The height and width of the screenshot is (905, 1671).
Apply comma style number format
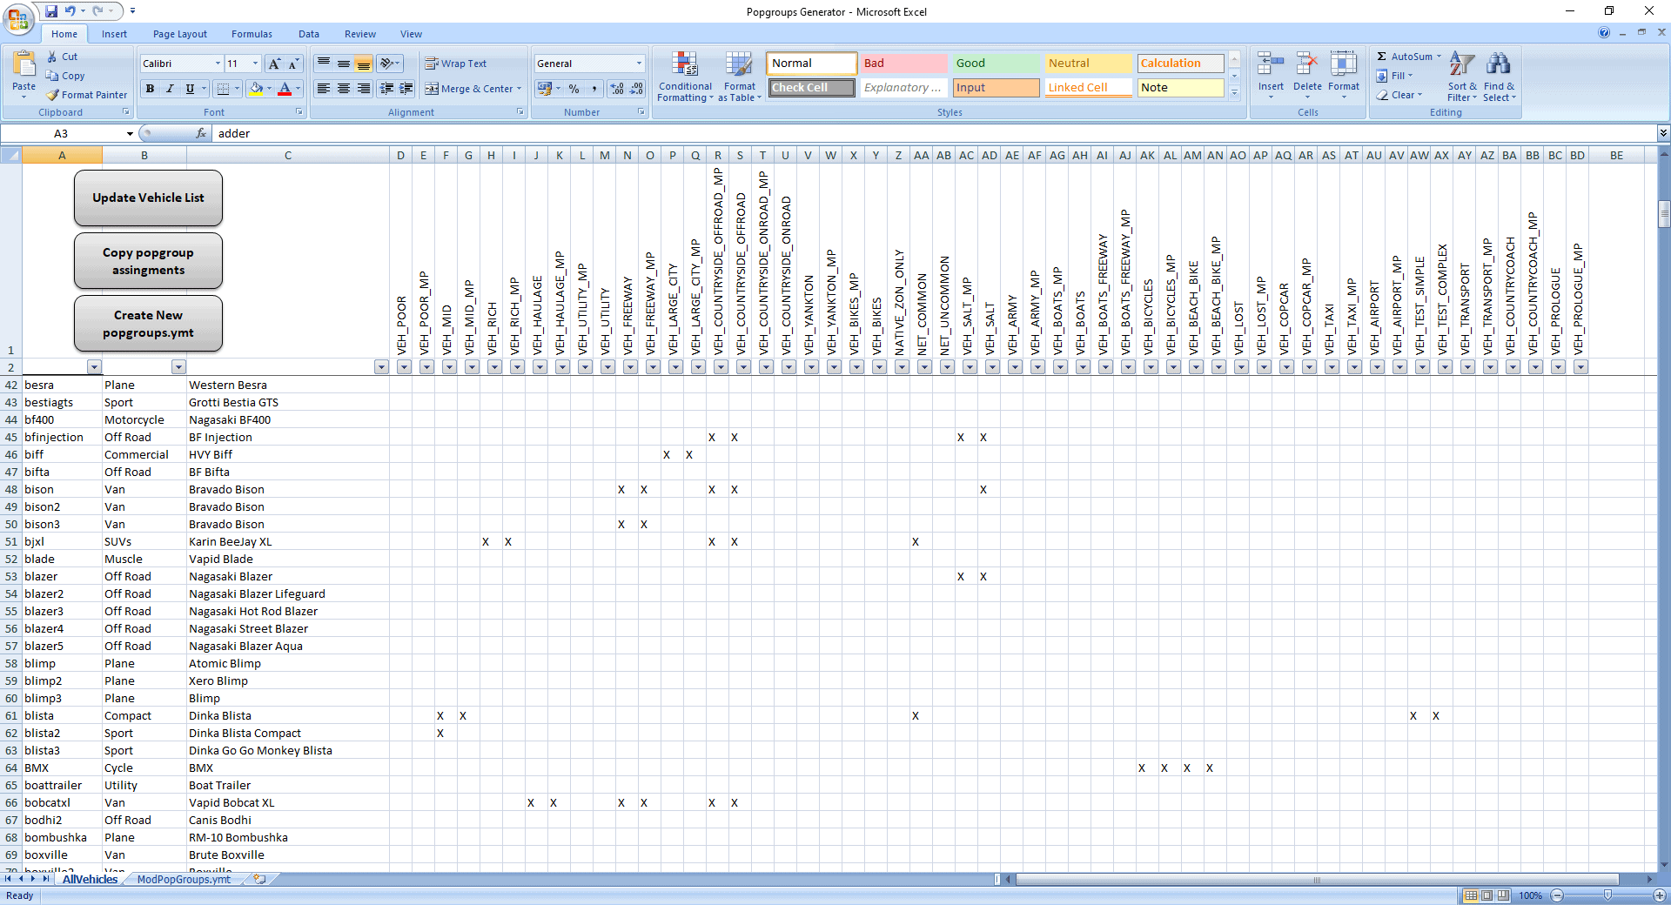pos(594,89)
